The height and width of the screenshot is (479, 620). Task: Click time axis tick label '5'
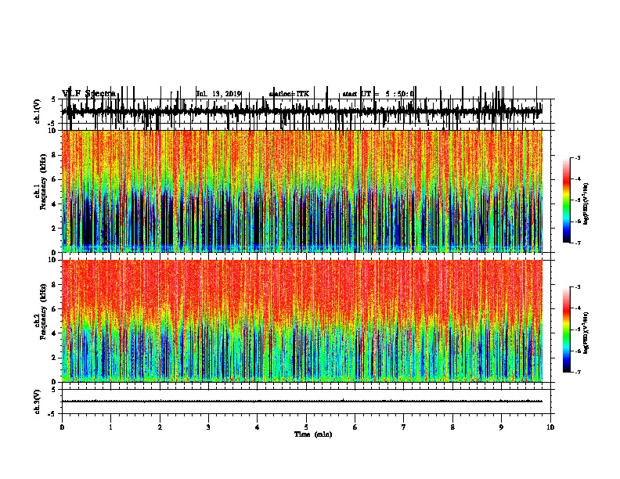[x=306, y=427]
